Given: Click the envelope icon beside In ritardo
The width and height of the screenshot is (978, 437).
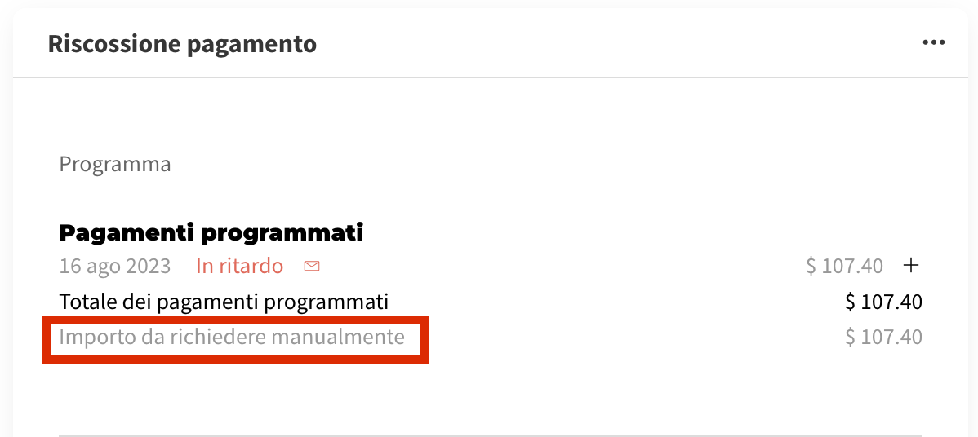Looking at the screenshot, I should click(x=311, y=266).
